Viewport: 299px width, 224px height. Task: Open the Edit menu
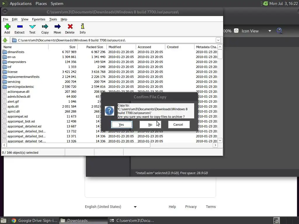click(15, 19)
